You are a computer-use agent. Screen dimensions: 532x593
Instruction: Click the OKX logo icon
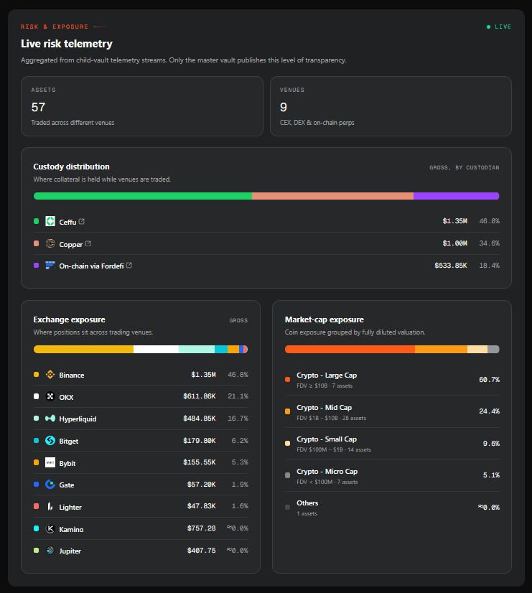(x=50, y=396)
